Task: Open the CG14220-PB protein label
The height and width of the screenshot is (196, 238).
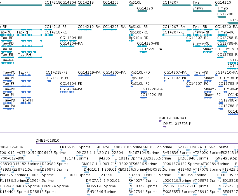Action: [x=151, y=95]
